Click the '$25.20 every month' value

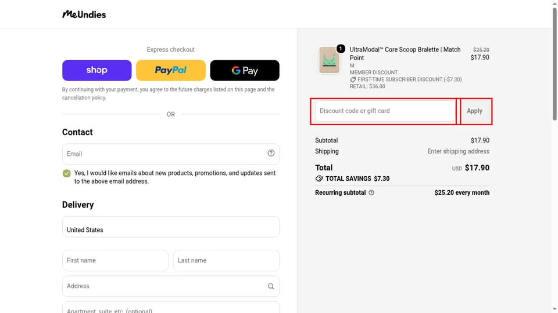click(462, 192)
